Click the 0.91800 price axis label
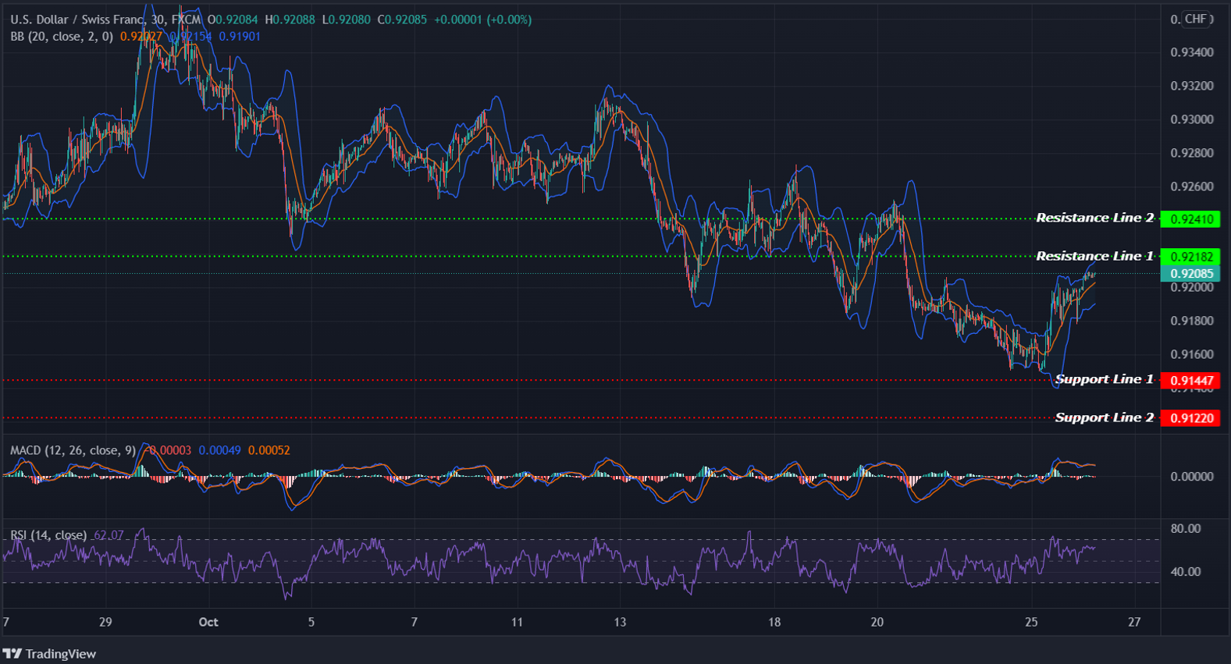Screen dimensions: 1231x664 1192,321
